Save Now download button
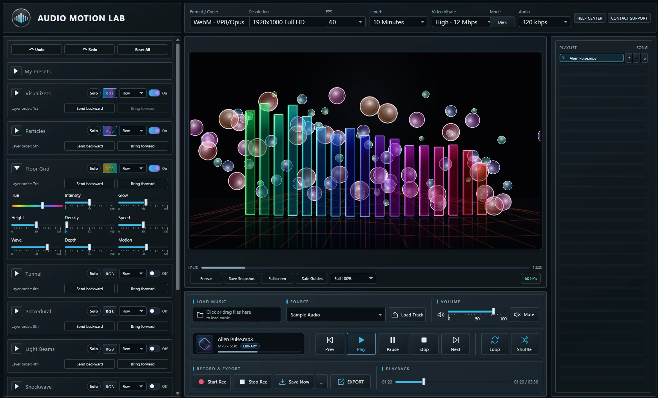 [294, 382]
